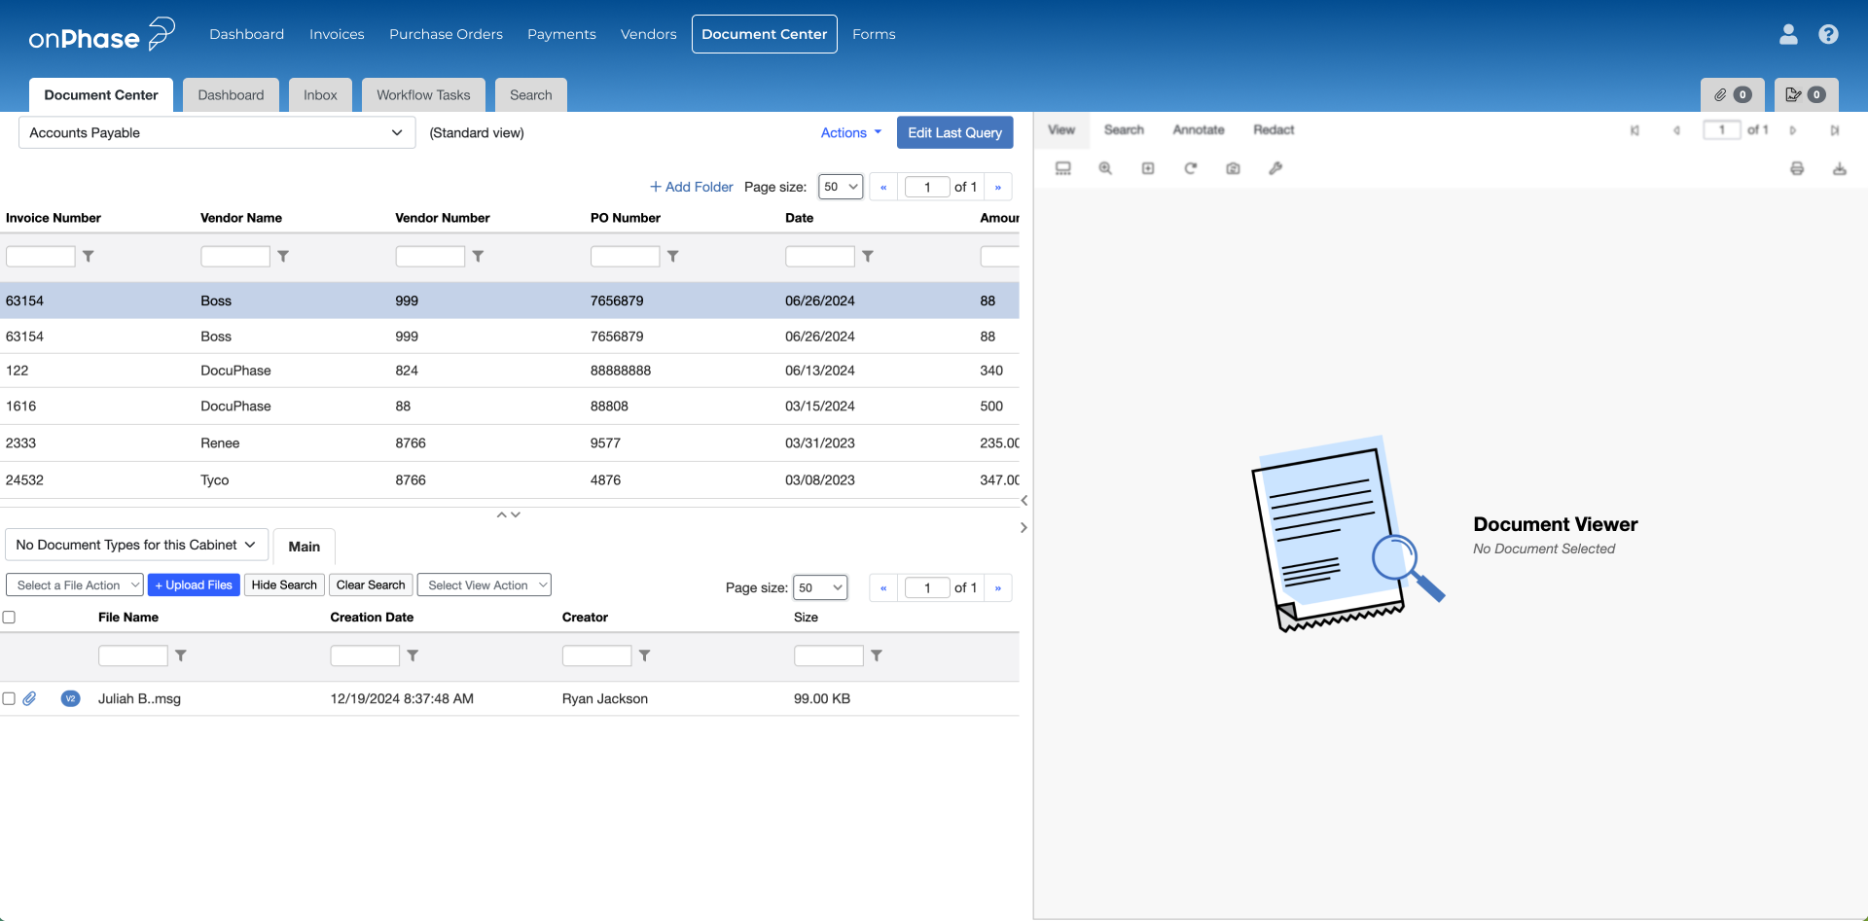This screenshot has height=921, width=1868.
Task: Rotate the document in the viewer
Action: (1191, 167)
